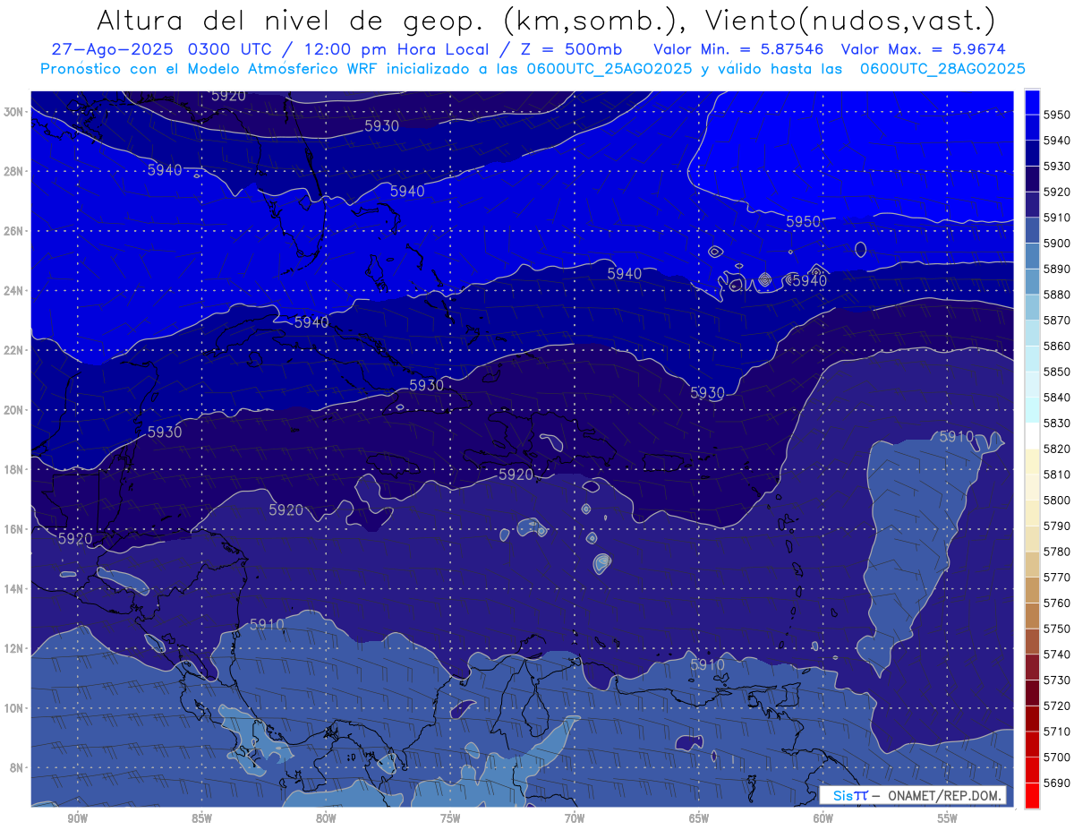Click the '30N' latitude axis label
This screenshot has width=1074, height=830.
pos(13,111)
